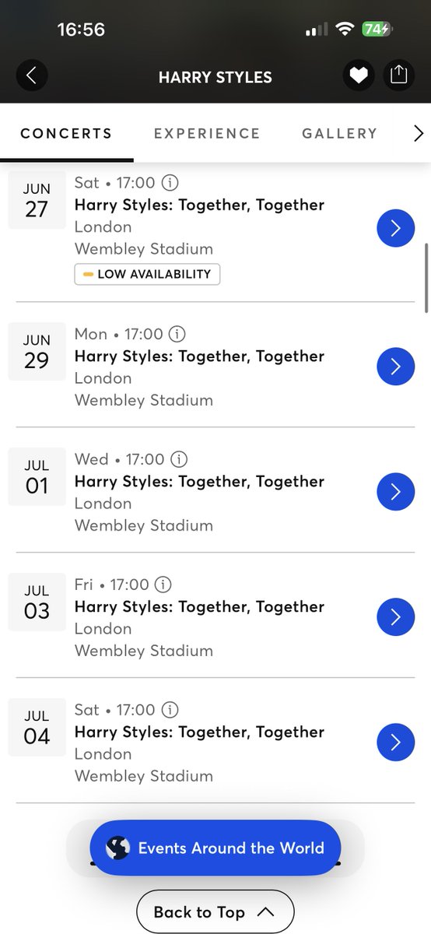
Task: Tap the share icon in header
Action: pos(398,75)
